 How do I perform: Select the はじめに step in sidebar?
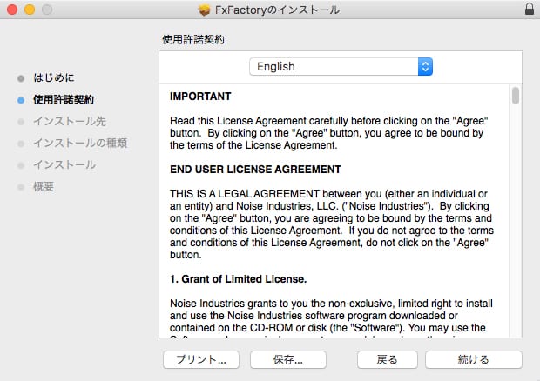click(54, 77)
